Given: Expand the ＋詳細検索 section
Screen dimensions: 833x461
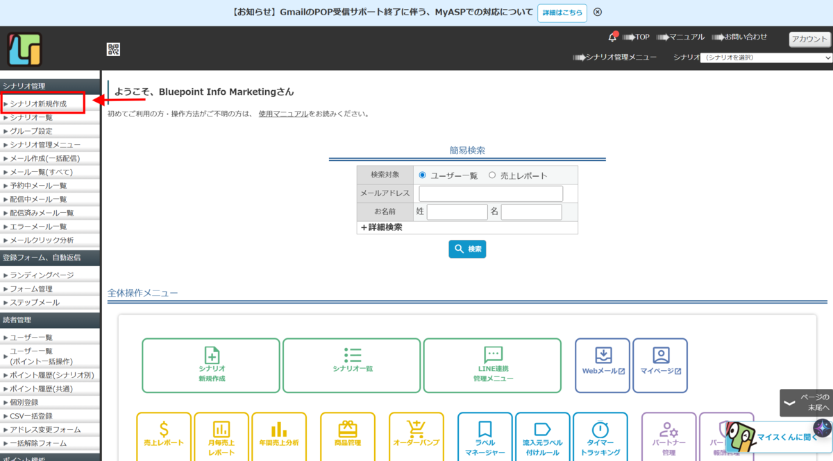Looking at the screenshot, I should 381,227.
